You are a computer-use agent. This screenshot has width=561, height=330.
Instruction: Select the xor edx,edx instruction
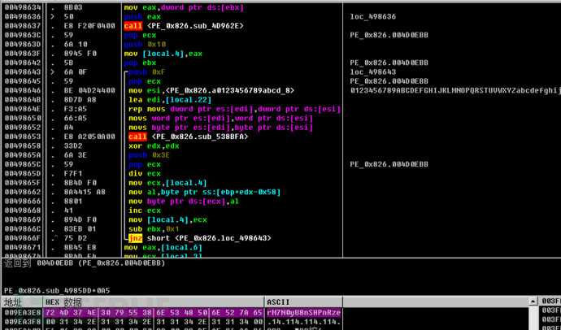click(154, 145)
